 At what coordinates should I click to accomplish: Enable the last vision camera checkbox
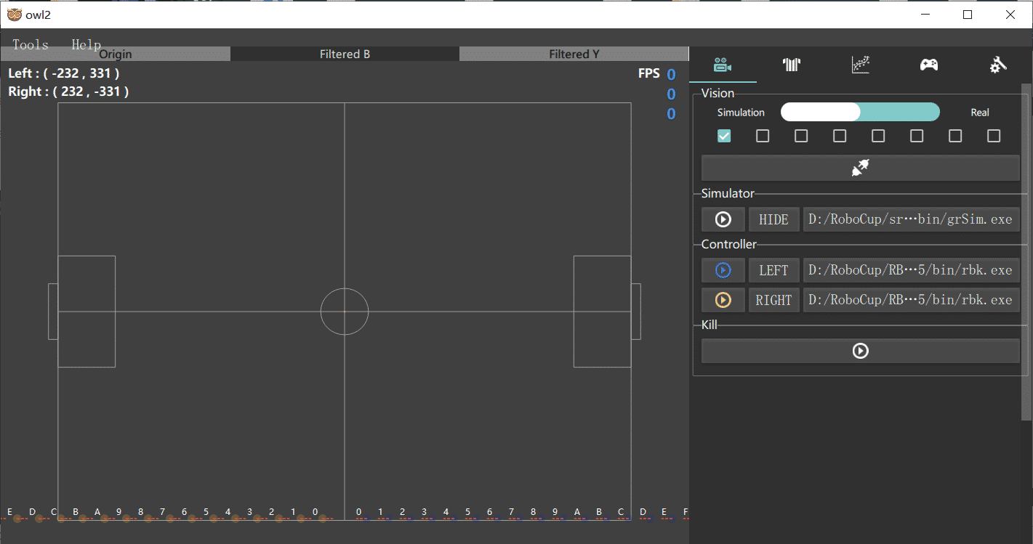(994, 136)
